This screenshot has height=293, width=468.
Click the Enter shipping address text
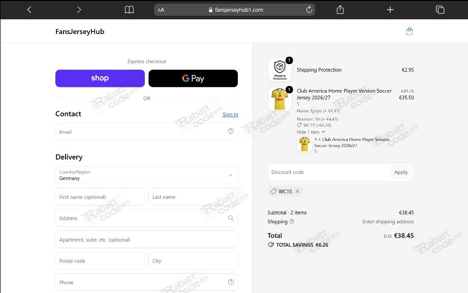388,221
